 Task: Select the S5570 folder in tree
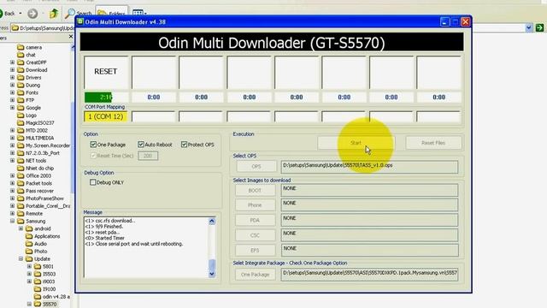coord(50,305)
